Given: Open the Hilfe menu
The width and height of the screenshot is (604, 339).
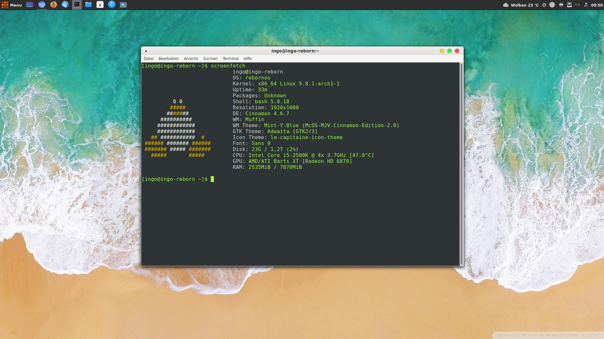Looking at the screenshot, I should [248, 59].
